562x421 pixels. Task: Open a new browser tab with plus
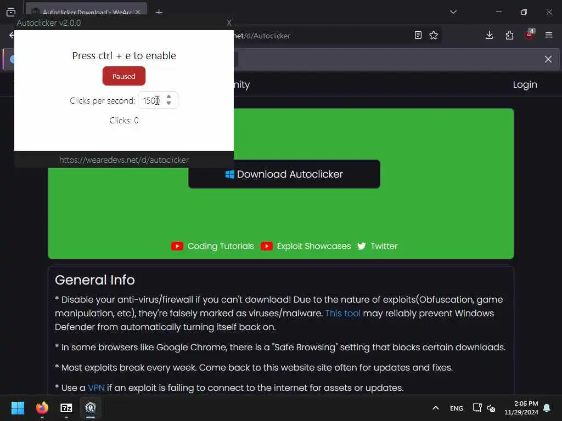pos(159,12)
